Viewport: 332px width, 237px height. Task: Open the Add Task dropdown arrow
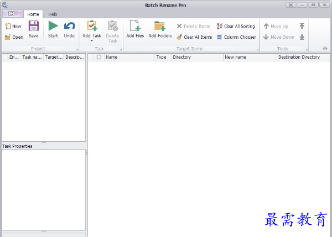point(92,40)
